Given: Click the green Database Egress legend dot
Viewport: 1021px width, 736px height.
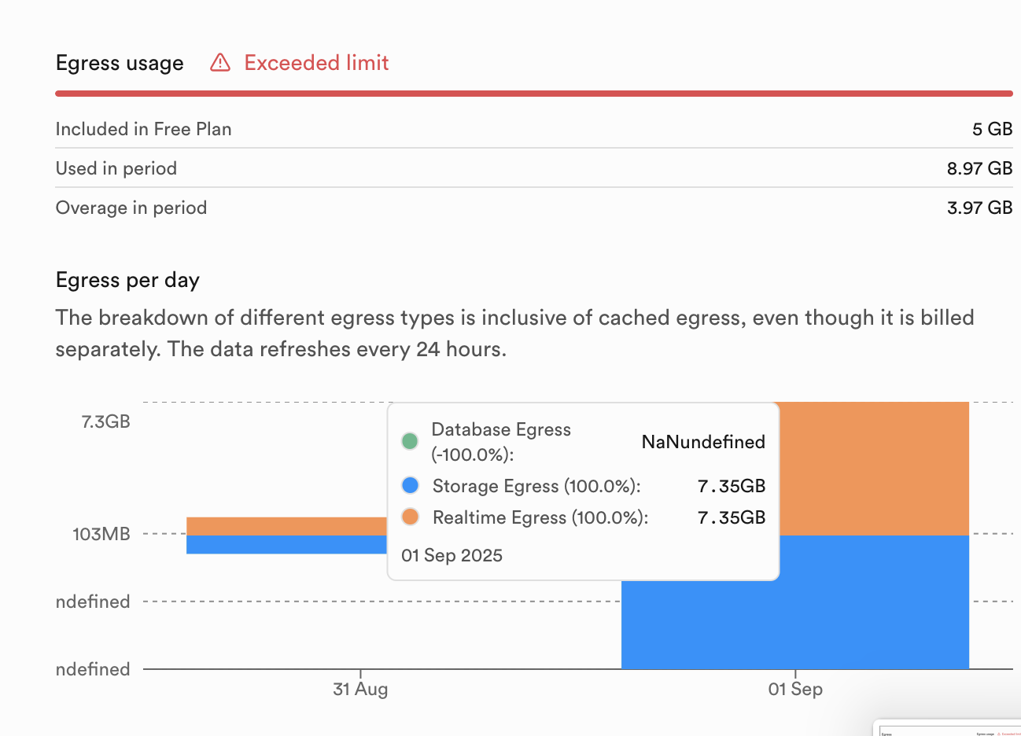Looking at the screenshot, I should 410,441.
